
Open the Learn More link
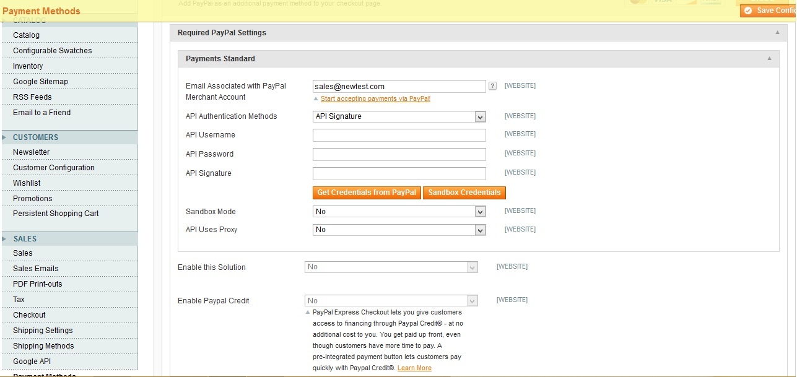tap(414, 368)
